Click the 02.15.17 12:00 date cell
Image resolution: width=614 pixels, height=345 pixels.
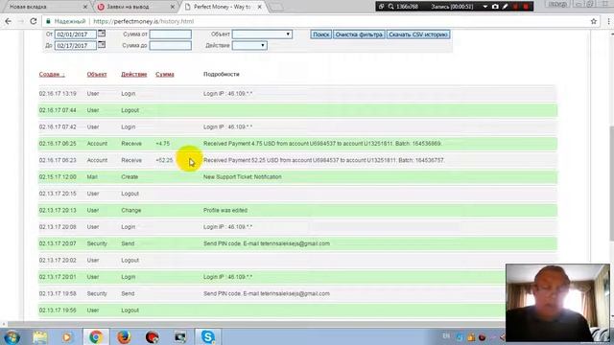58,176
